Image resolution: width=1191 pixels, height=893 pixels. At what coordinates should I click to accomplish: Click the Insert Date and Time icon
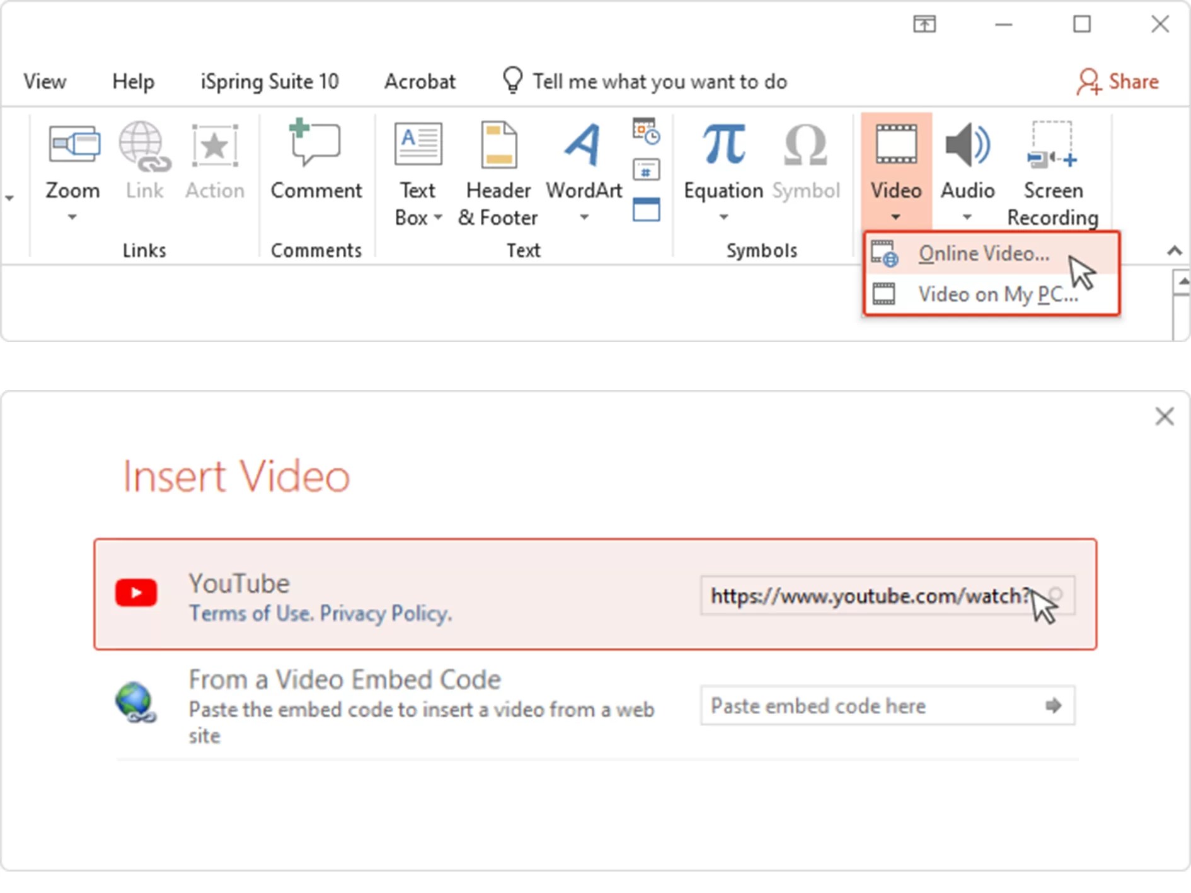[x=647, y=134]
